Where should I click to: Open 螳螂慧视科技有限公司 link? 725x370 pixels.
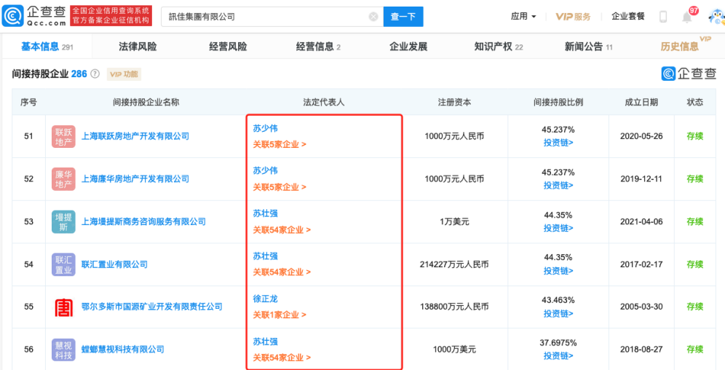tap(122, 350)
